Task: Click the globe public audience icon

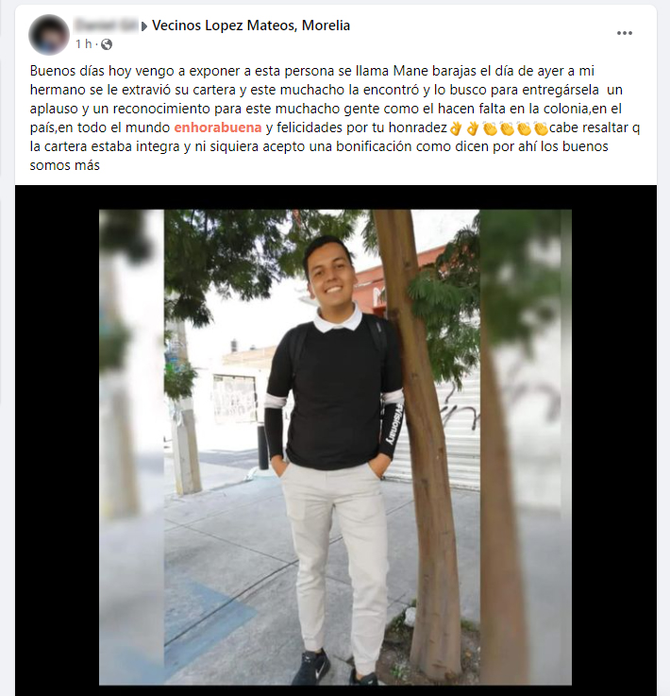Action: 107,44
